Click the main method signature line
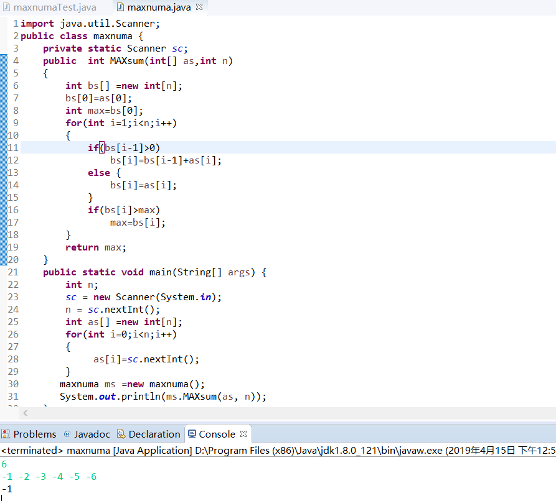Screen dimensions: 556x501 [x=154, y=272]
